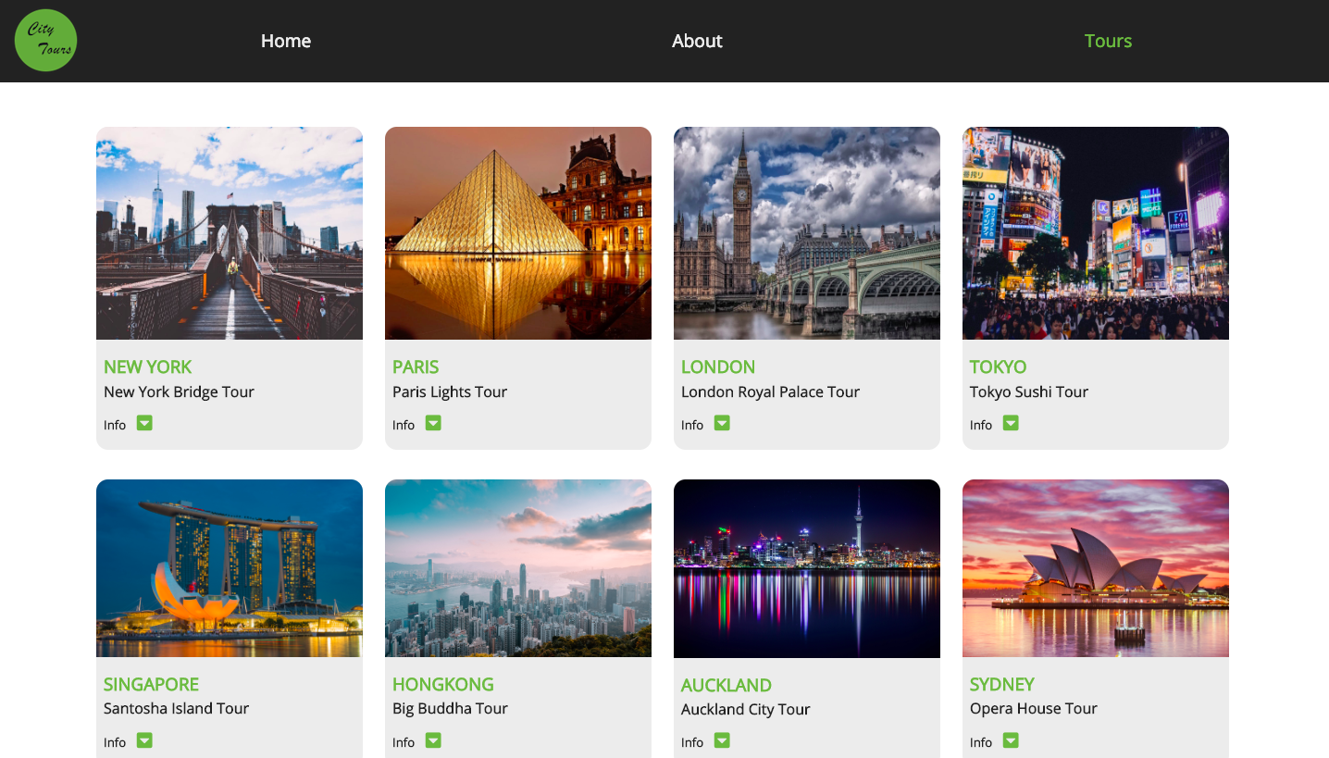Expand info arrow for New York tour
The image size is (1329, 758).
(144, 423)
